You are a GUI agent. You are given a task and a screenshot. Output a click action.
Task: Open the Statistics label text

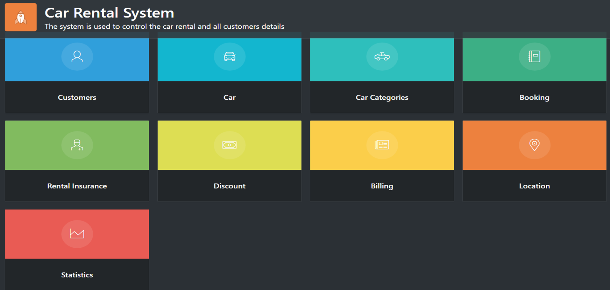click(77, 275)
